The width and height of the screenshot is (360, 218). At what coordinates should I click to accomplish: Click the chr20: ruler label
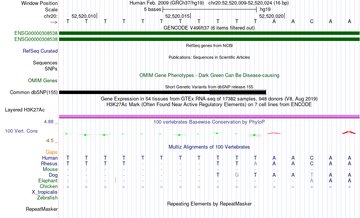51,16
